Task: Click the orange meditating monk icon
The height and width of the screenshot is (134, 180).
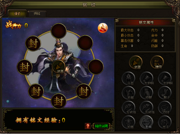Action: point(103,28)
